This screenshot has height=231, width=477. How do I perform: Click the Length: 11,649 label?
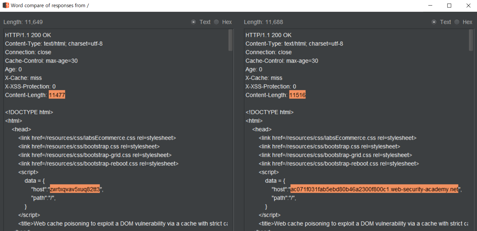[23, 22]
